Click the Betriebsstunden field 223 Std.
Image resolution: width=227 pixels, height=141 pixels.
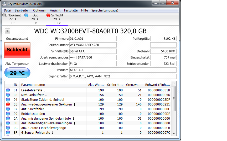coord(163,64)
